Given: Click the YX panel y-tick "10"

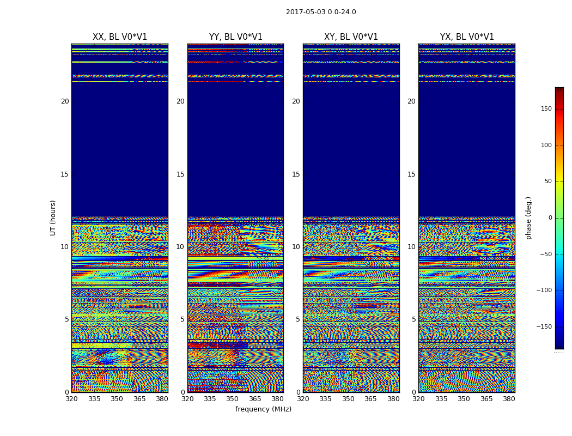Looking at the screenshot, I should 411,247.
